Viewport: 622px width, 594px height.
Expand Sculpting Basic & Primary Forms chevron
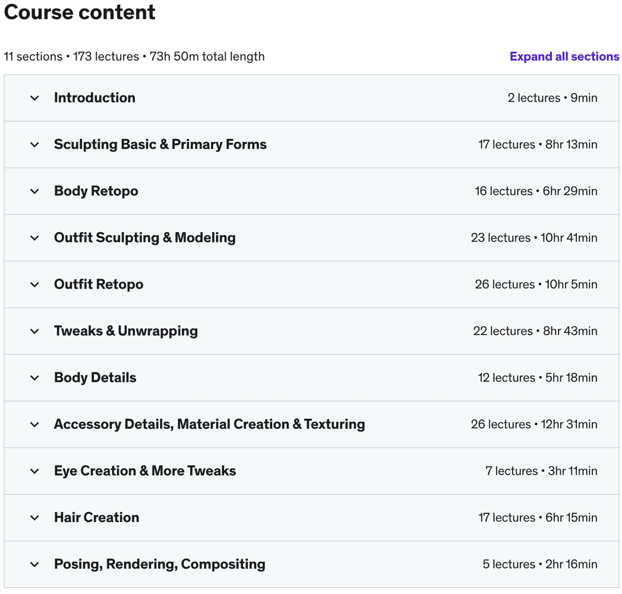[34, 144]
